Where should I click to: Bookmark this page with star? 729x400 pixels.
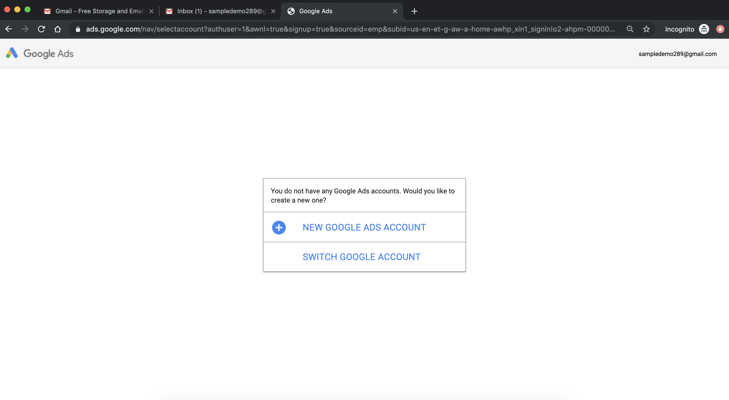[x=646, y=29]
